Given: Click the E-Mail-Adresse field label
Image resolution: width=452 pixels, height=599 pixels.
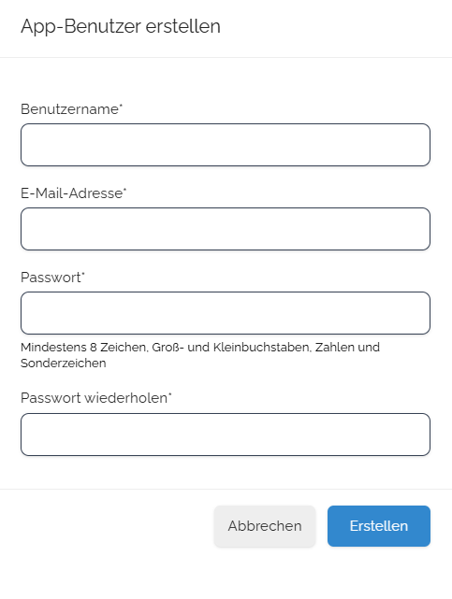Looking at the screenshot, I should click(x=71, y=193).
